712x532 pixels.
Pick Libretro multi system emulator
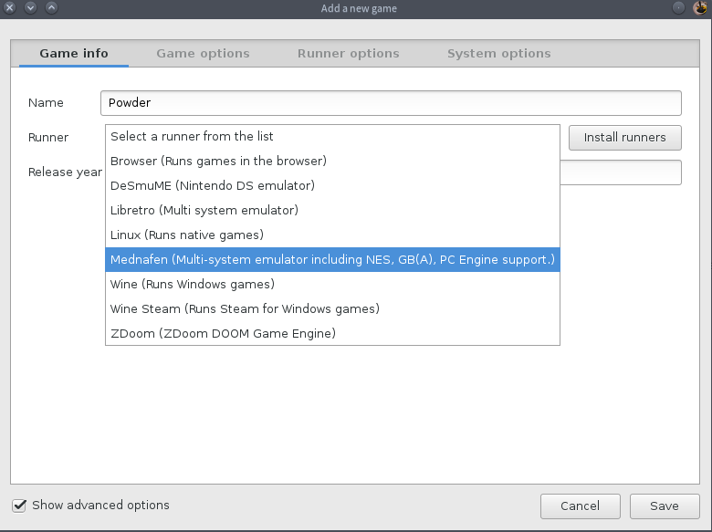(204, 211)
